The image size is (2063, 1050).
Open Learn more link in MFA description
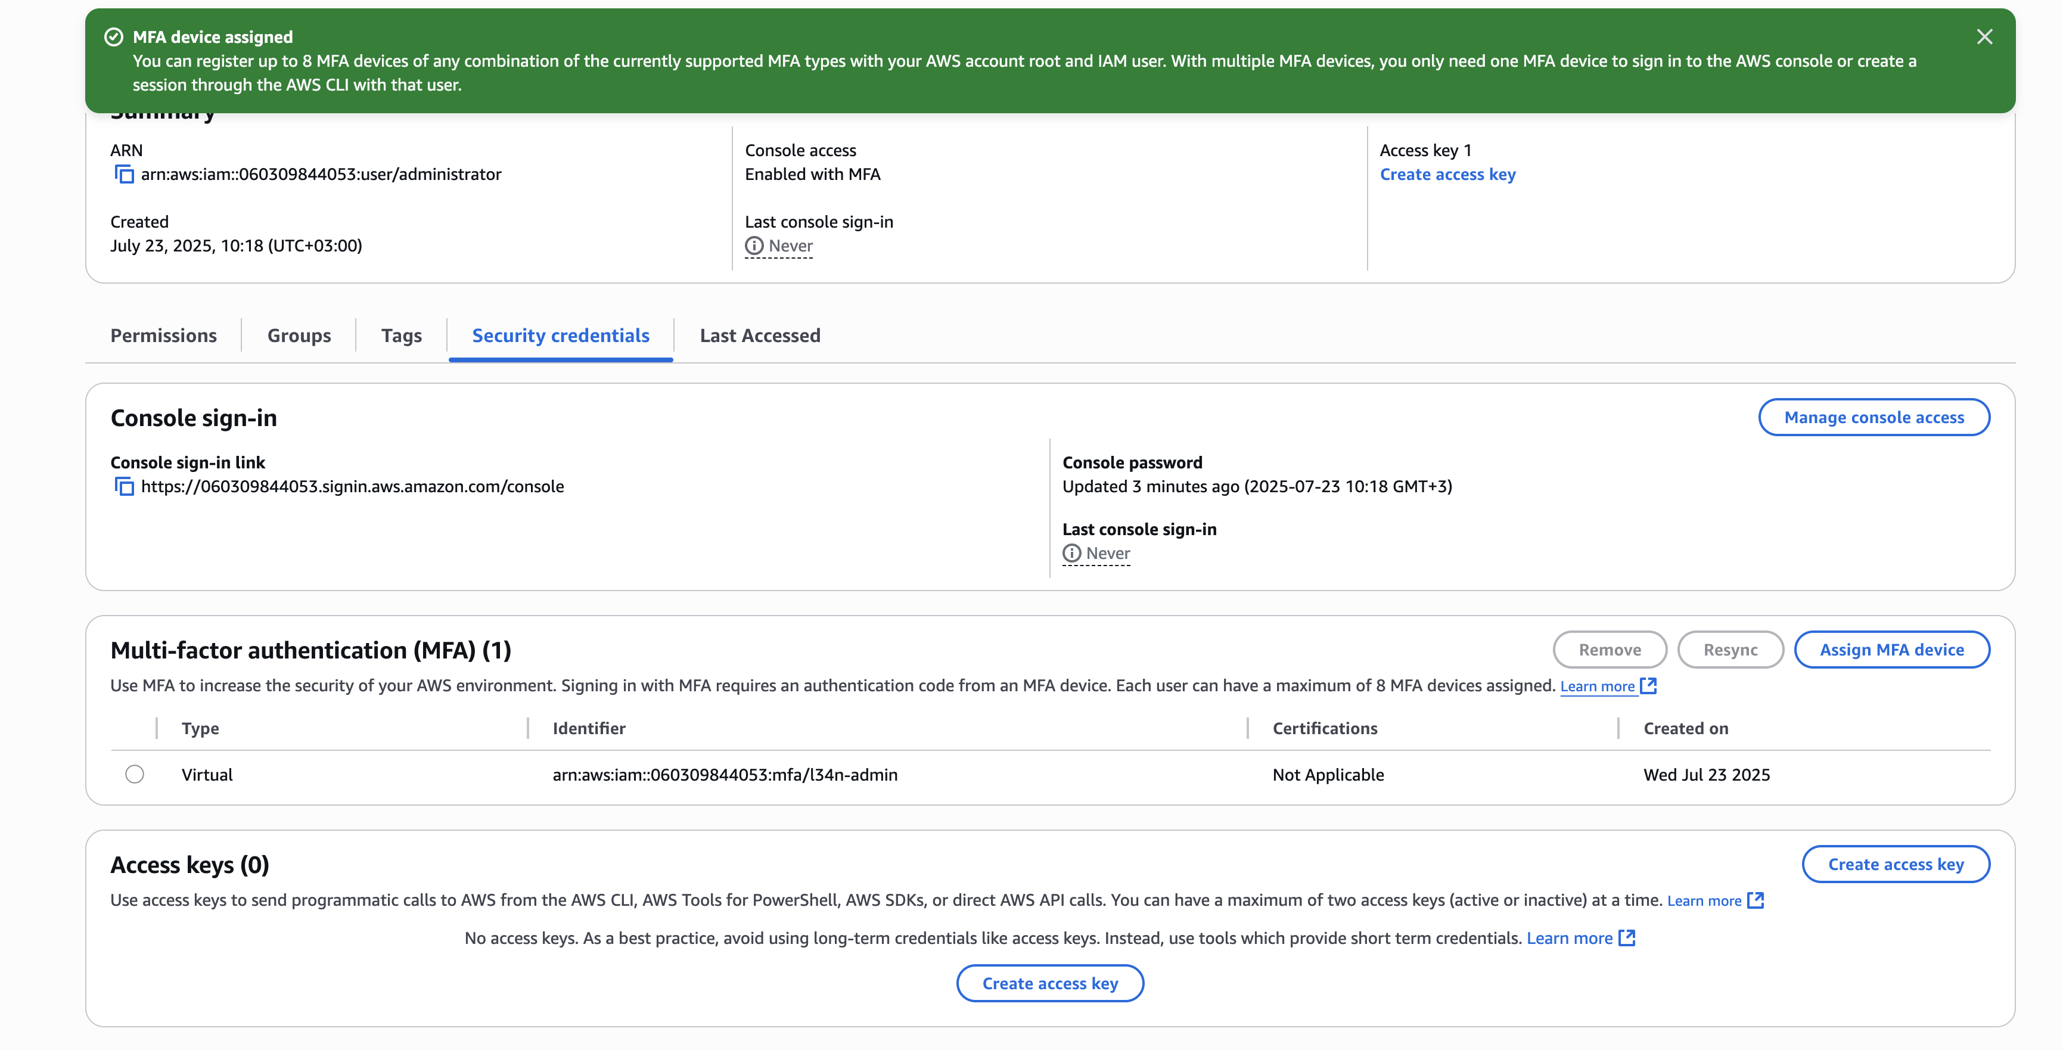click(x=1597, y=686)
